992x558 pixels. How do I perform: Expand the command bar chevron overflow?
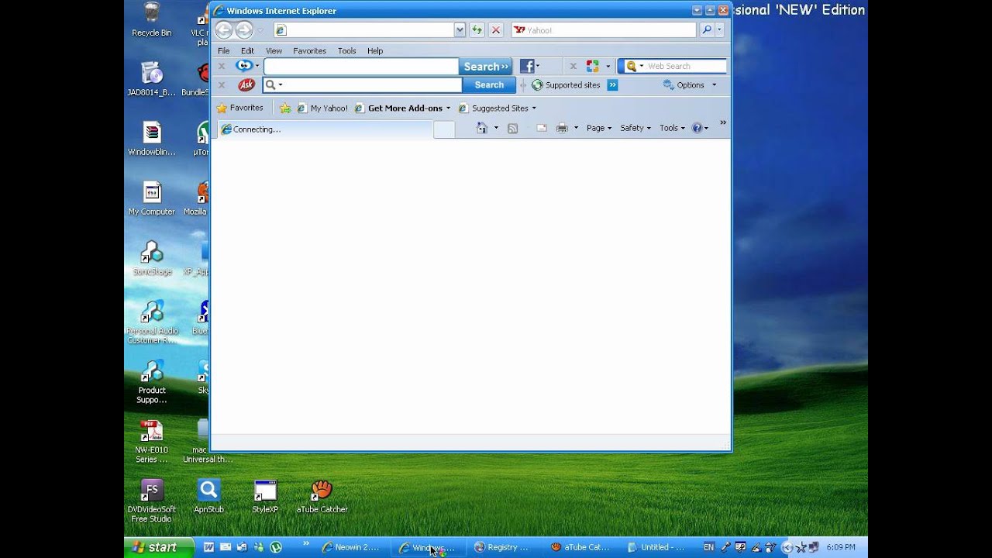[723, 122]
